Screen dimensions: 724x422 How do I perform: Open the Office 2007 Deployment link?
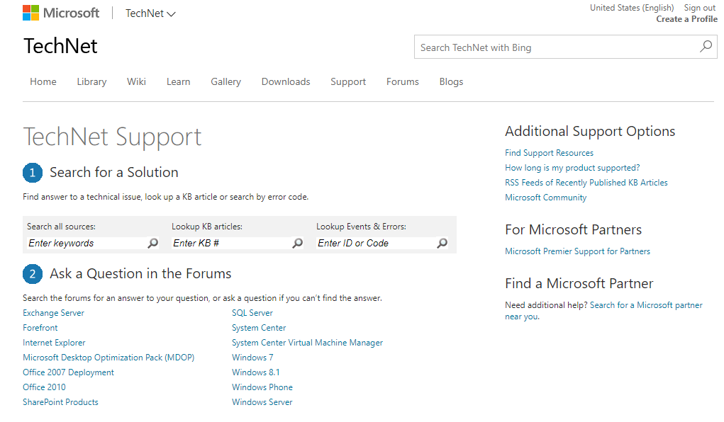coord(68,372)
